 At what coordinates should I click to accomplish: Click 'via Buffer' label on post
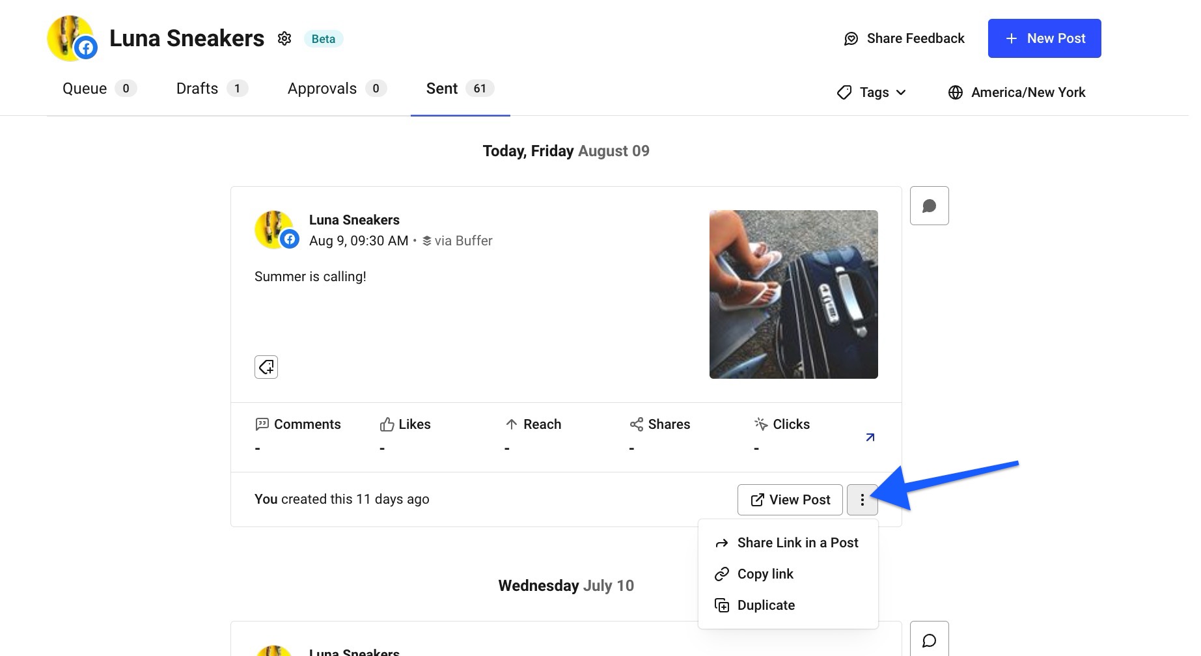(x=458, y=241)
